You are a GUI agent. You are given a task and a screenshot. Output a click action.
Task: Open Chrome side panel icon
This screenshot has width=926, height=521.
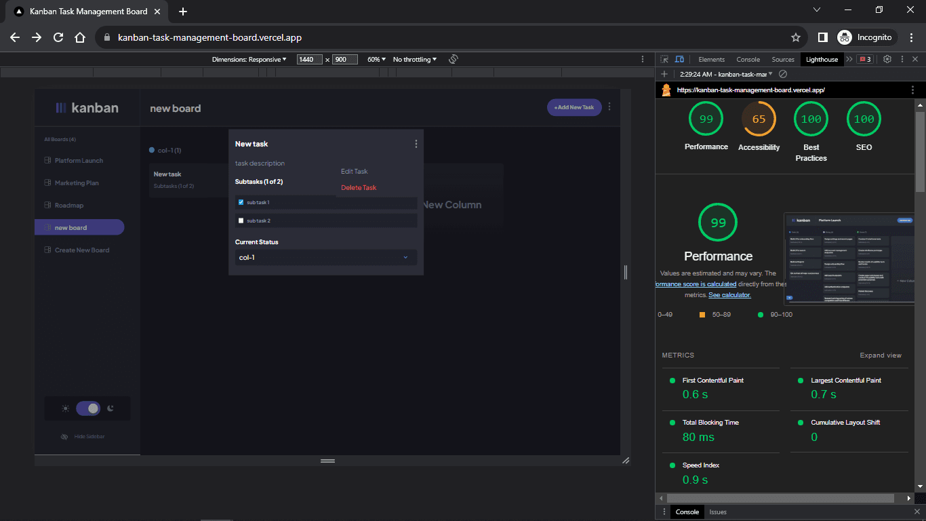coord(822,37)
